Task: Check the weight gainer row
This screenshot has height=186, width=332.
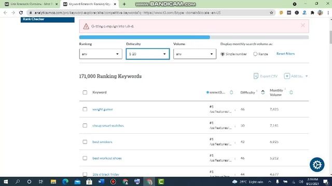Action: pos(85,109)
